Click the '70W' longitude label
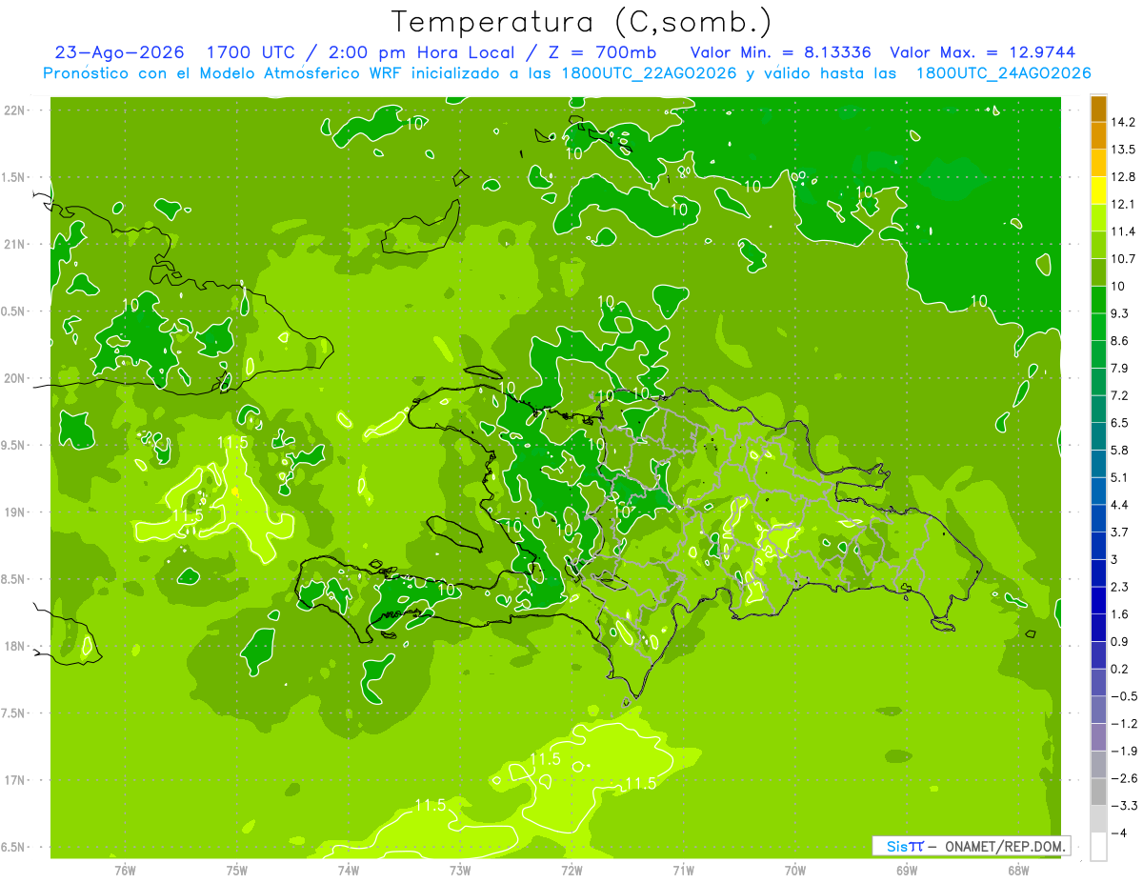1143x883 pixels. (x=795, y=871)
